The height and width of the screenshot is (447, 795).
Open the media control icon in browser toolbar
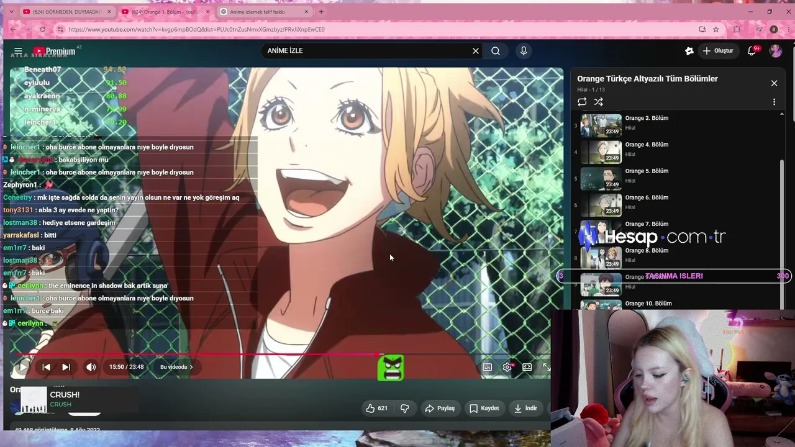[760, 29]
